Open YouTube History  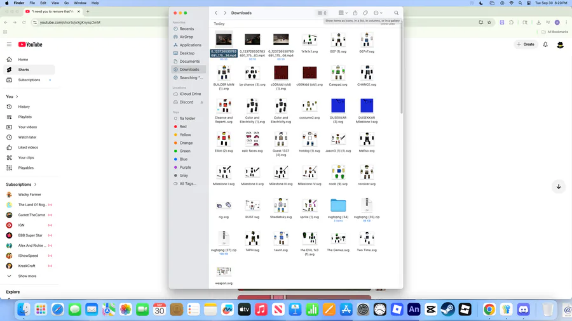tap(29, 107)
